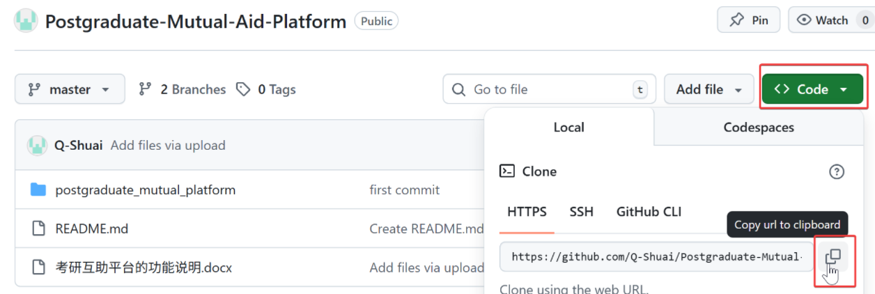Click the repository owner avatar beside the title

coord(26,21)
